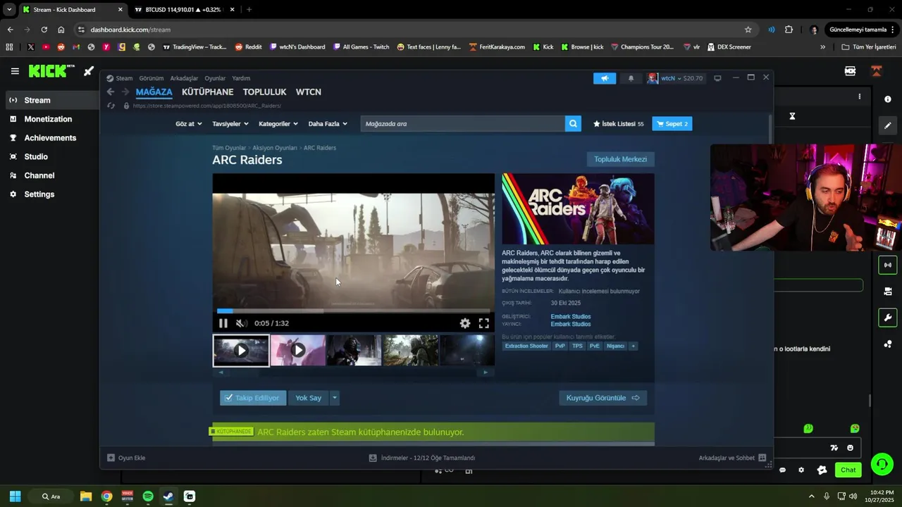The image size is (902, 507).
Task: Unmute the trailer with the speaker icon
Action: point(242,323)
